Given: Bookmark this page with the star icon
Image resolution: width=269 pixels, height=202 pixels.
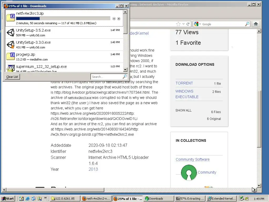Looking at the screenshot, I should point(178,24).
